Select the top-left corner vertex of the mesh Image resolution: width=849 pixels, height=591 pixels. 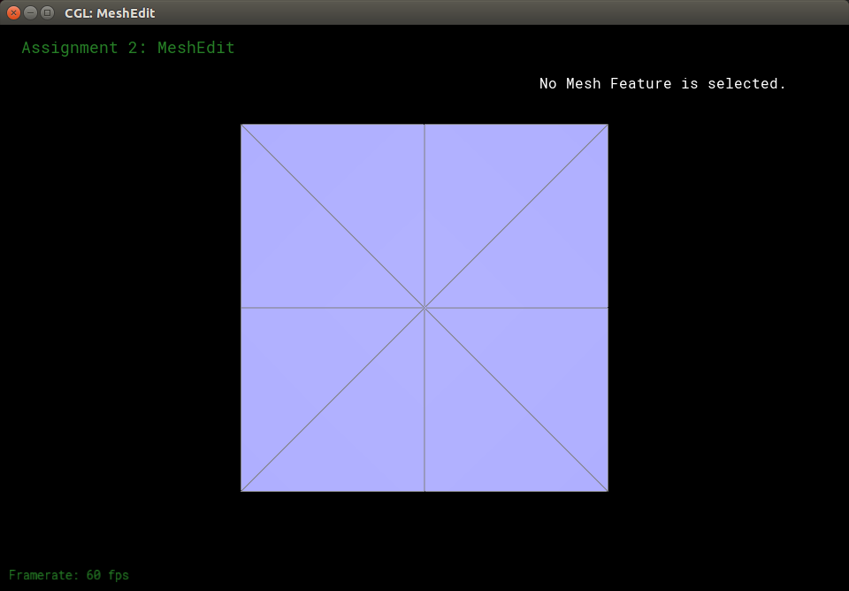[x=241, y=125]
